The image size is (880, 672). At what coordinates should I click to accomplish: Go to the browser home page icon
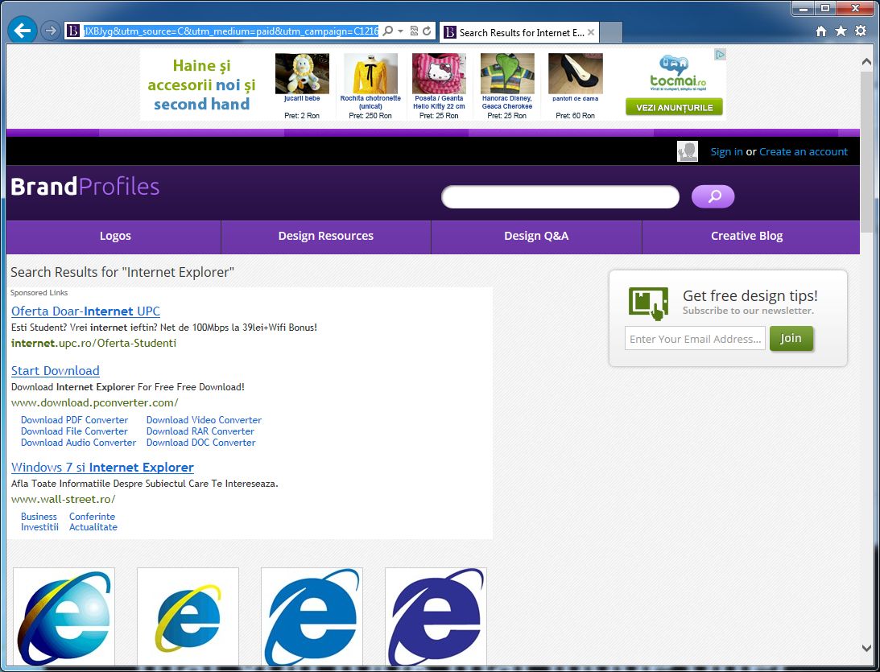point(821,31)
